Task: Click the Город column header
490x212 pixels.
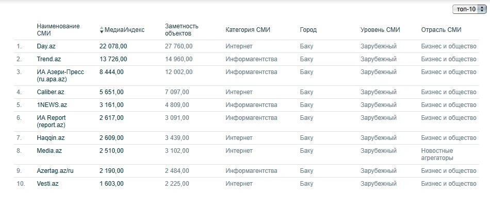Action: click(x=308, y=30)
